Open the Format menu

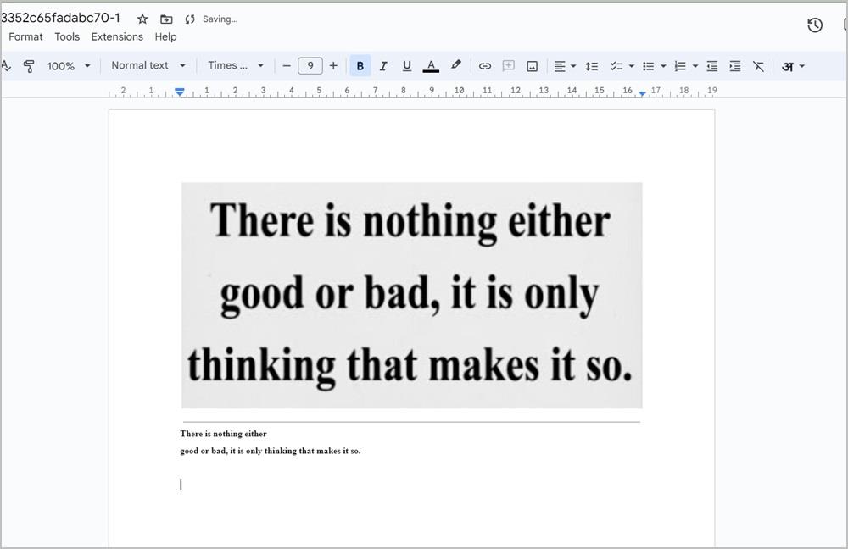[x=25, y=36]
